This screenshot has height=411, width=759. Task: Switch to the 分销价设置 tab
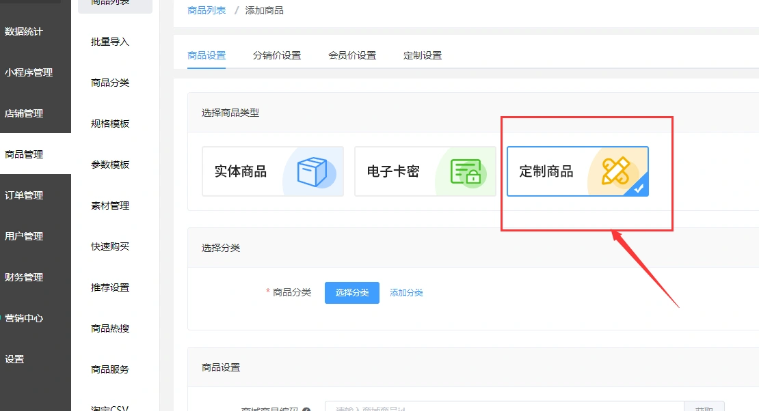[x=277, y=55]
